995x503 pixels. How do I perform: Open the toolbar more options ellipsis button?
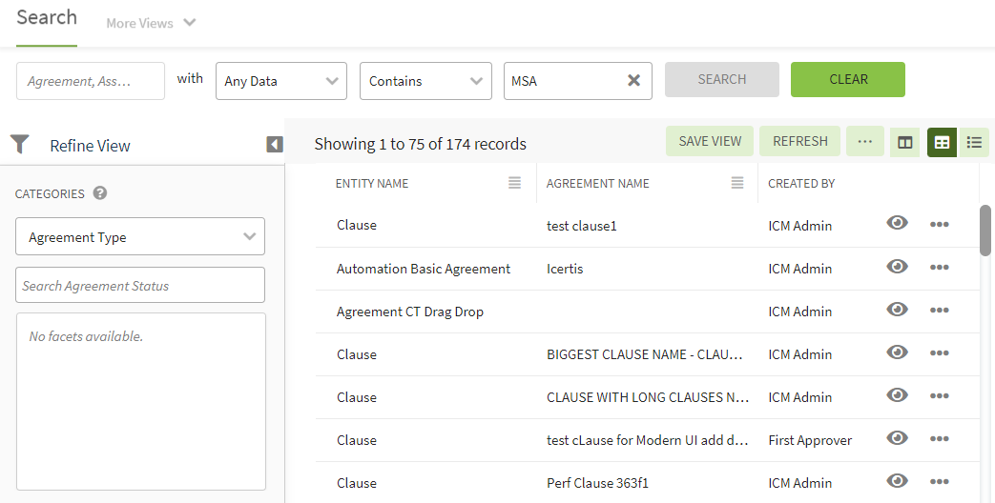864,142
